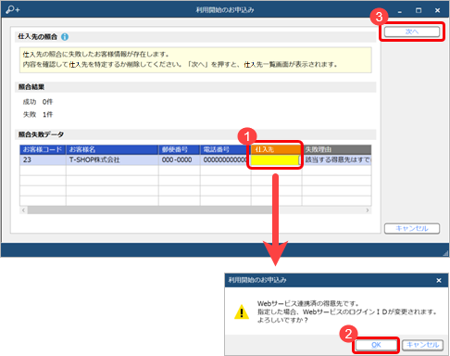Click the お客様コード column header
The image size is (450, 356).
(x=43, y=149)
